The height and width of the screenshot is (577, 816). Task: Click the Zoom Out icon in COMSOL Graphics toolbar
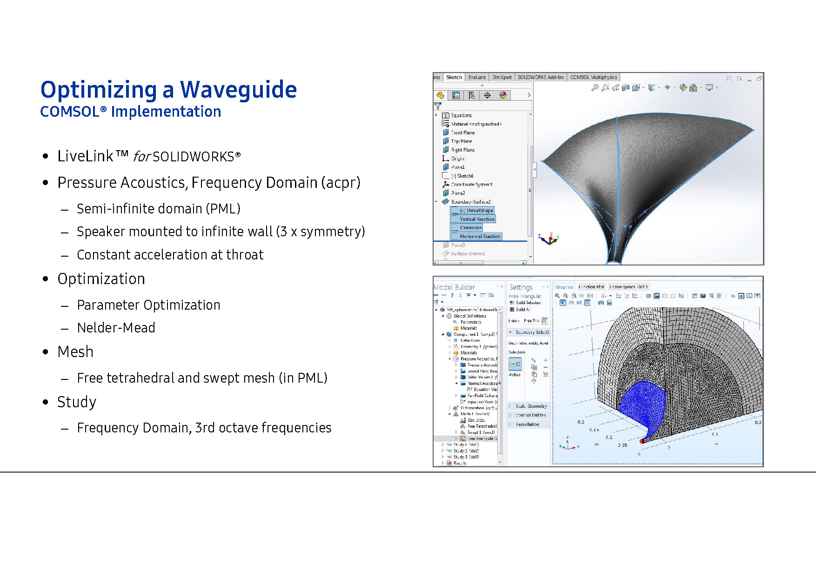click(x=565, y=296)
